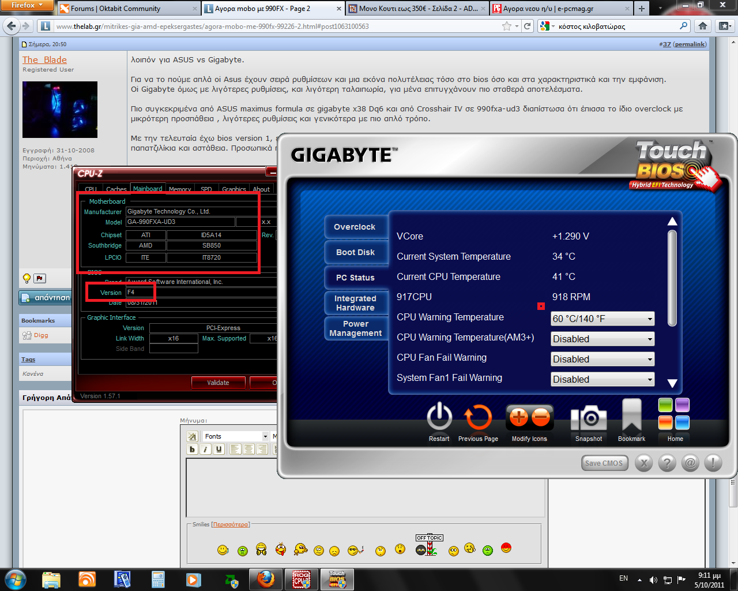Open help with the question mark button
This screenshot has height=591, width=738.
(x=667, y=463)
